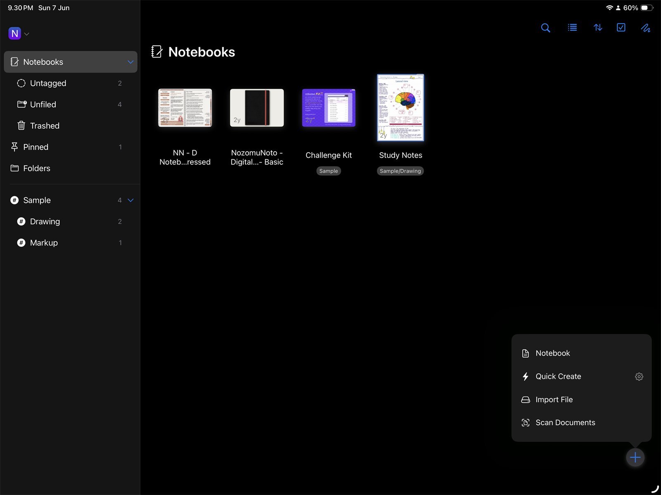Click the Folders folder icon
661x495 pixels.
[x=14, y=168]
